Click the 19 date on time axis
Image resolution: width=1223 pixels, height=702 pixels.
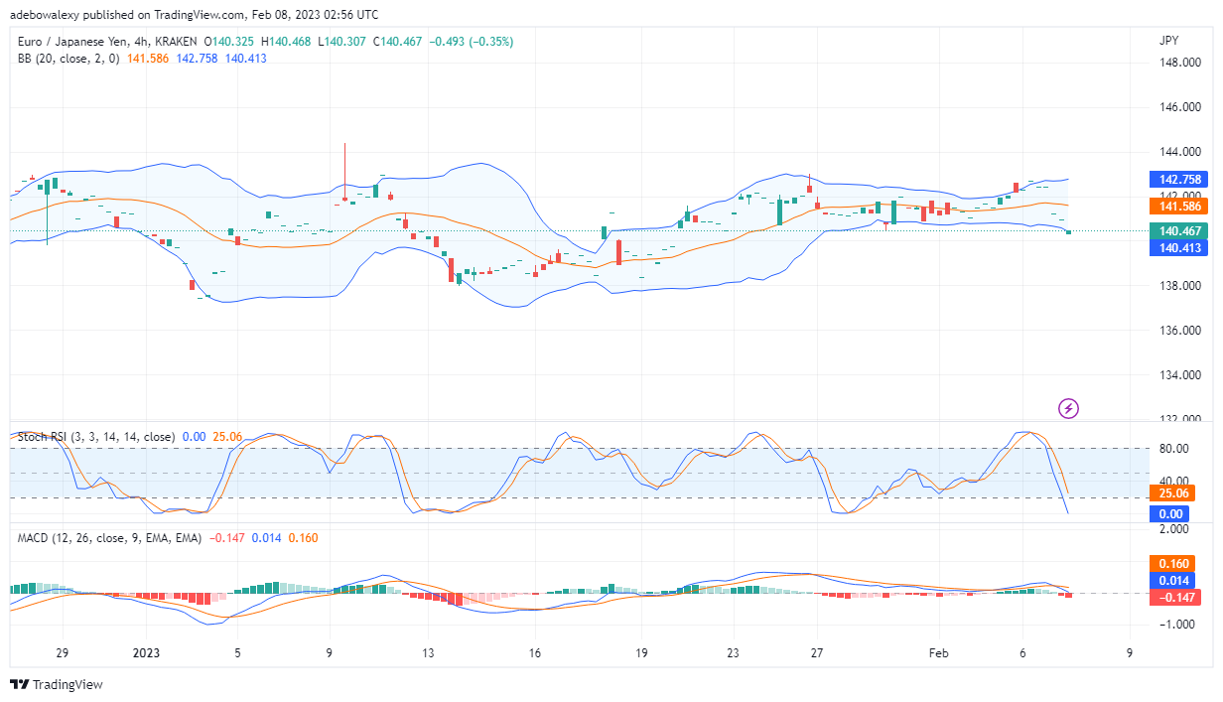click(641, 653)
